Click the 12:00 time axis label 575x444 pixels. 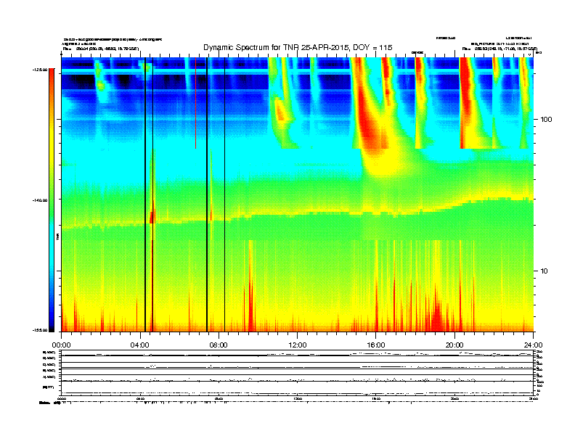click(298, 345)
